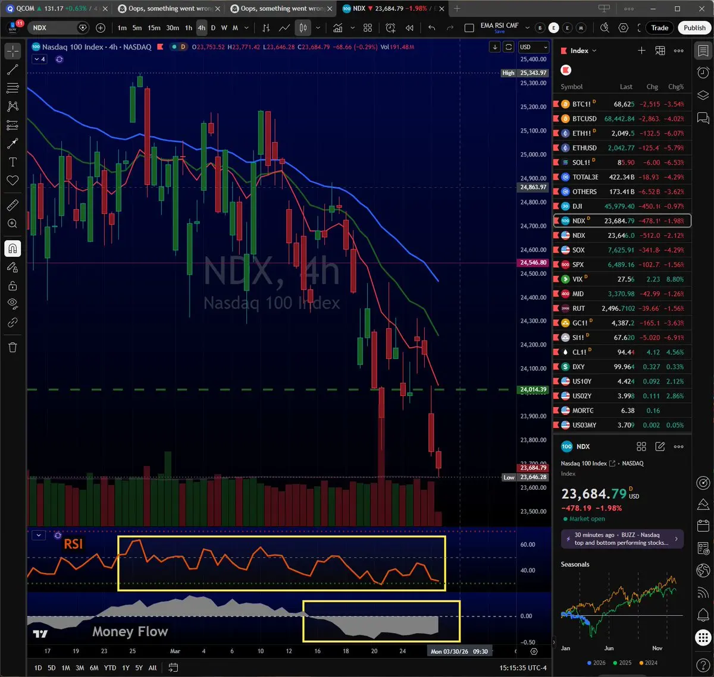Select the BTCUSD watchlist row

pos(622,119)
